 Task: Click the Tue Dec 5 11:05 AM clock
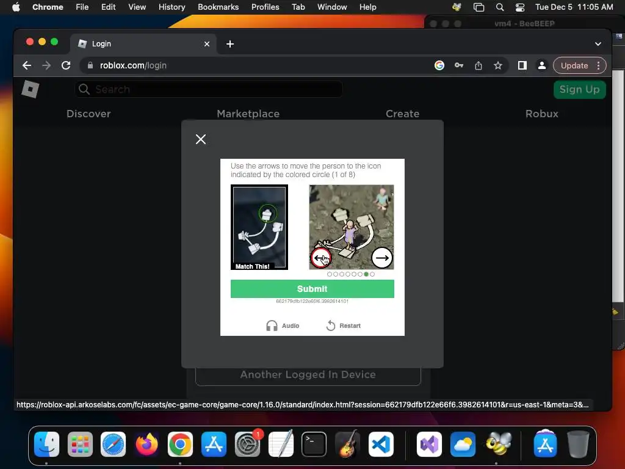point(574,7)
